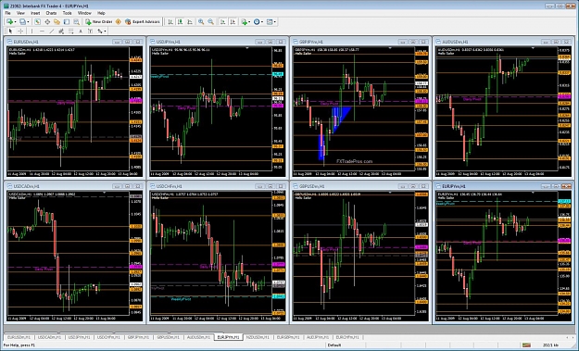Switch to the NZDUSDm,H1 bottom tab

click(x=258, y=337)
